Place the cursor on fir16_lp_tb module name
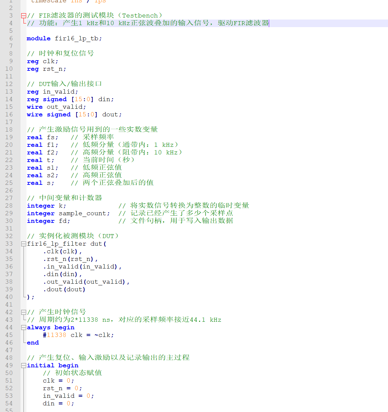 [x=76, y=38]
